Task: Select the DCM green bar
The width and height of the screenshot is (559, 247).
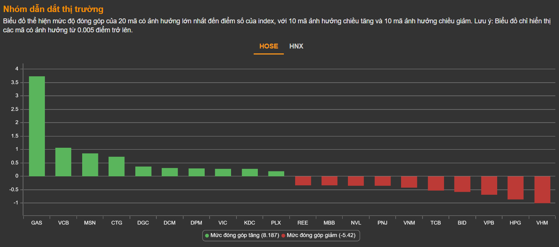Action: tap(170, 172)
